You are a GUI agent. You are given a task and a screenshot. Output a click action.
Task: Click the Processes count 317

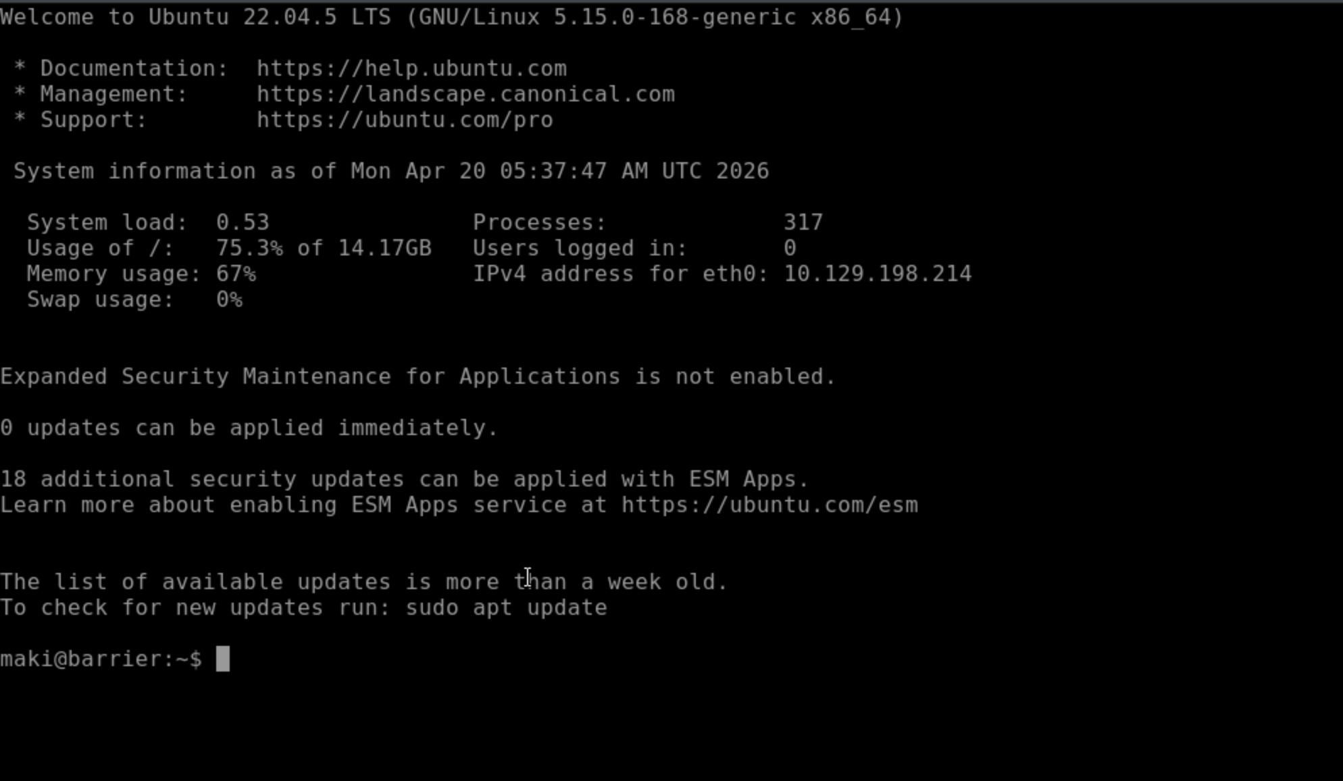(803, 222)
